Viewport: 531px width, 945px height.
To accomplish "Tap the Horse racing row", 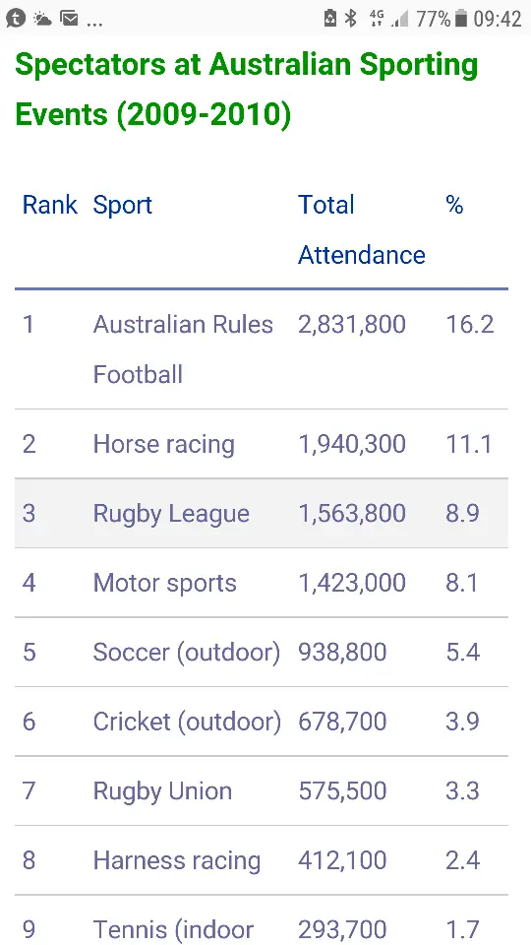I will [262, 444].
